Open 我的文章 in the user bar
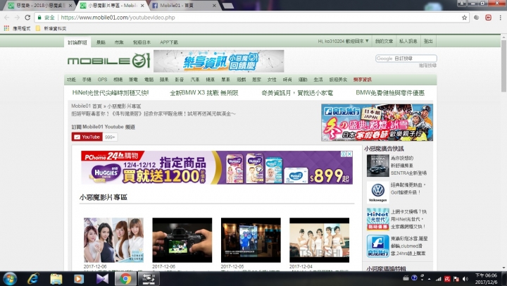Screen dimensions: 507x286 (x=384, y=42)
